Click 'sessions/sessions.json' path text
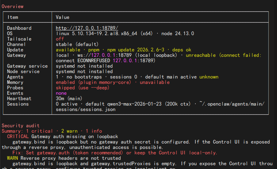This screenshot has height=169, width=277. [86, 109]
